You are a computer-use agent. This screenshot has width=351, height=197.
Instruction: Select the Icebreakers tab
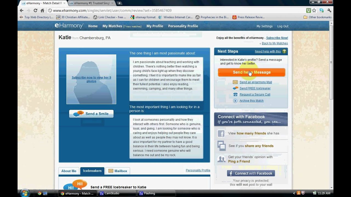point(92,171)
